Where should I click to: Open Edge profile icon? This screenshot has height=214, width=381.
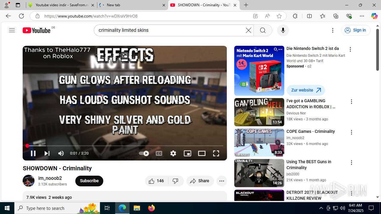coord(7,5)
